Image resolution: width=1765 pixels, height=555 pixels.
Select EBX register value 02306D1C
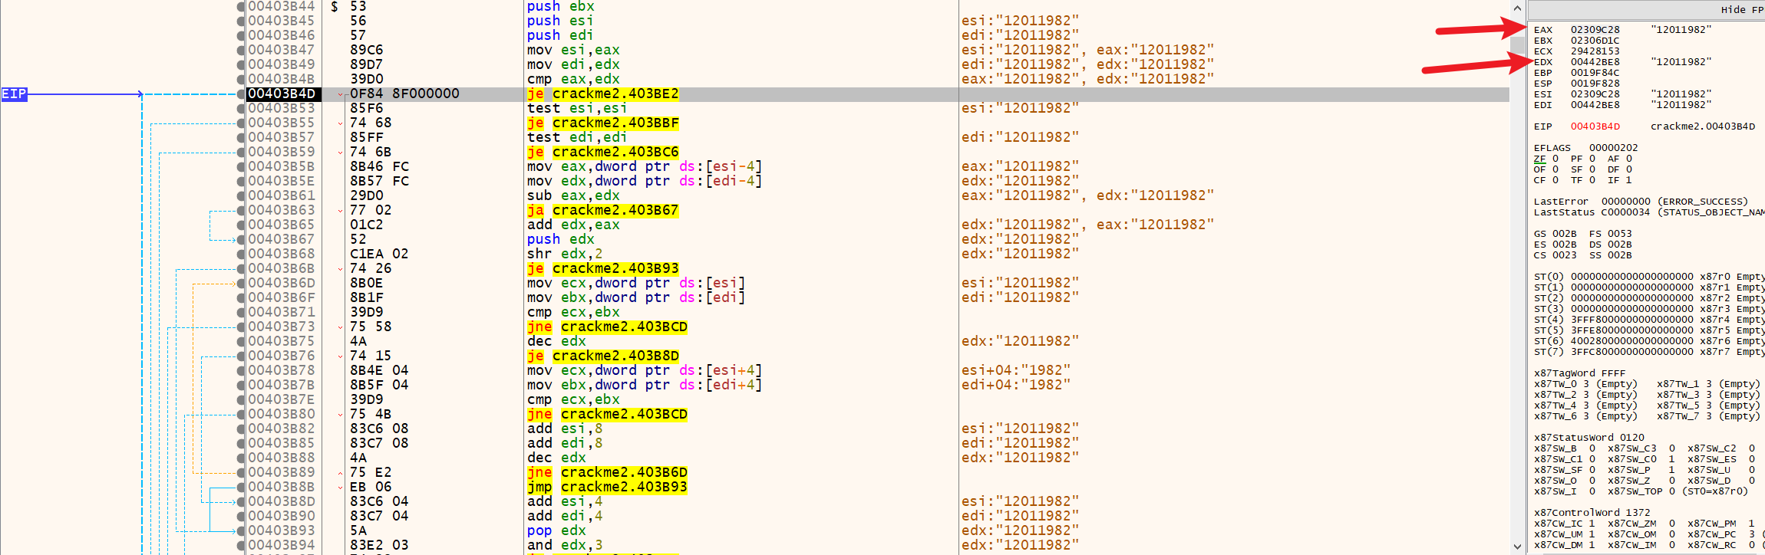pos(1595,41)
